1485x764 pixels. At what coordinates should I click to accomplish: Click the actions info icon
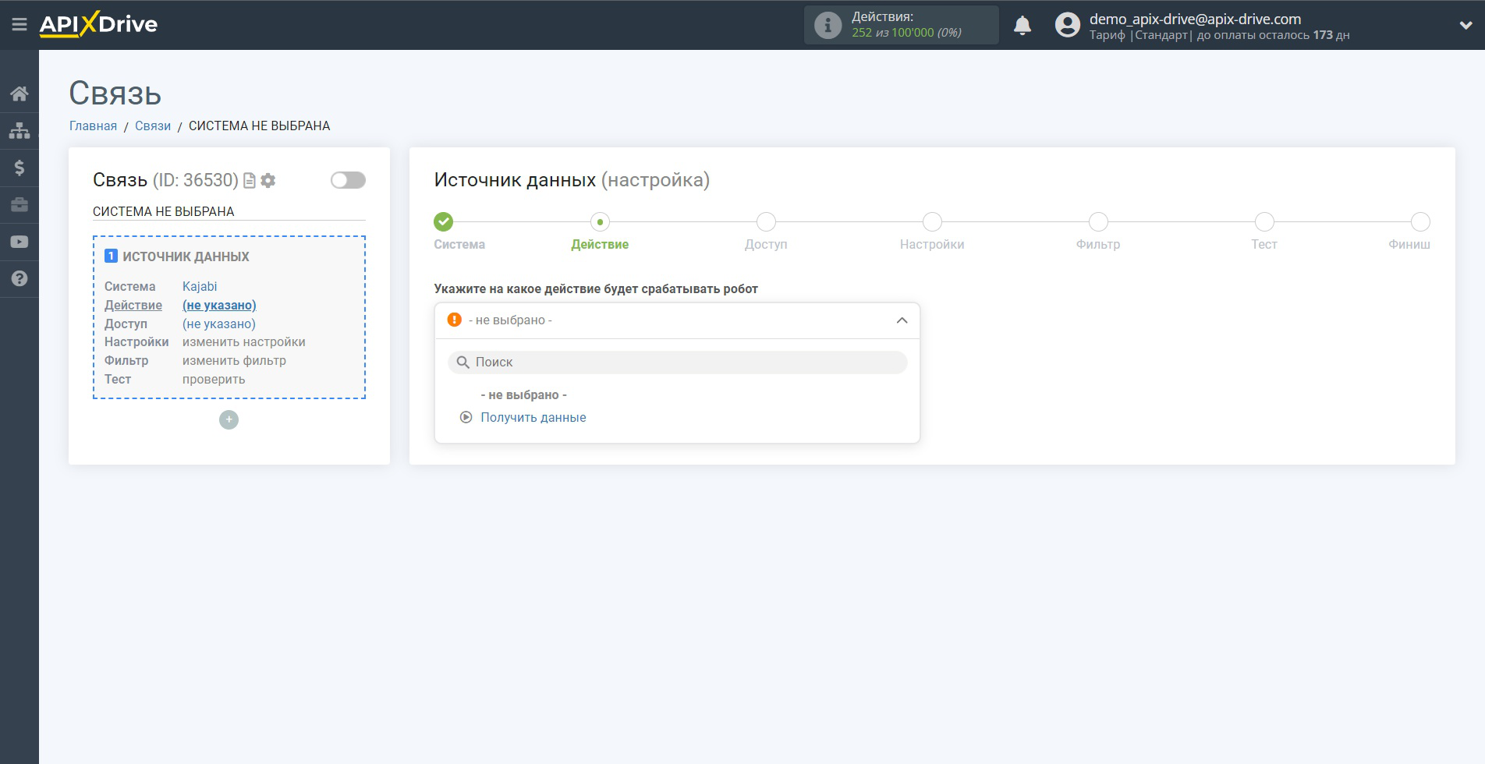tap(828, 25)
